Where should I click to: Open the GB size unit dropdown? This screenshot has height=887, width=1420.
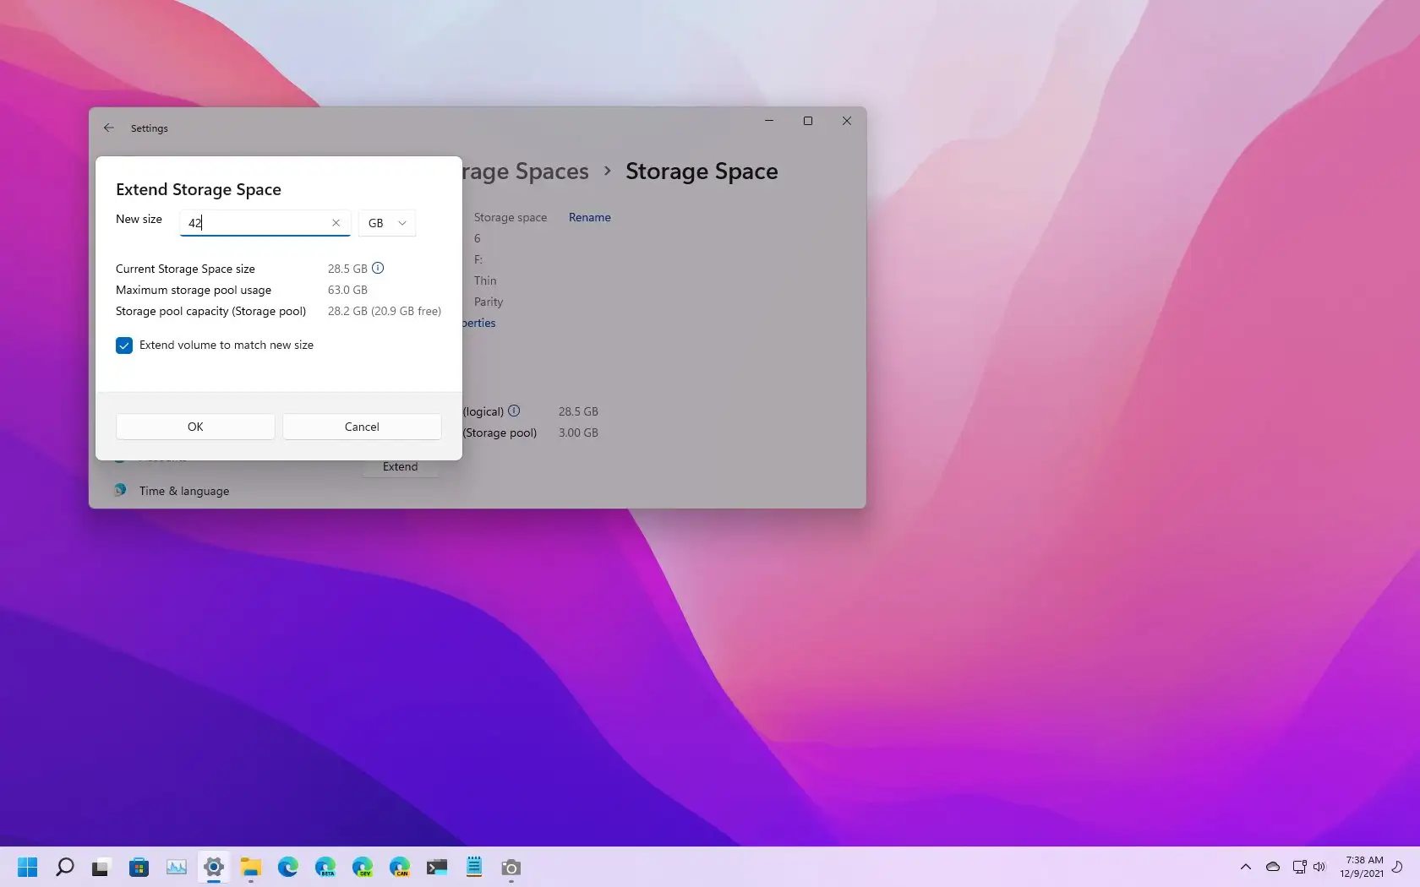coord(387,223)
